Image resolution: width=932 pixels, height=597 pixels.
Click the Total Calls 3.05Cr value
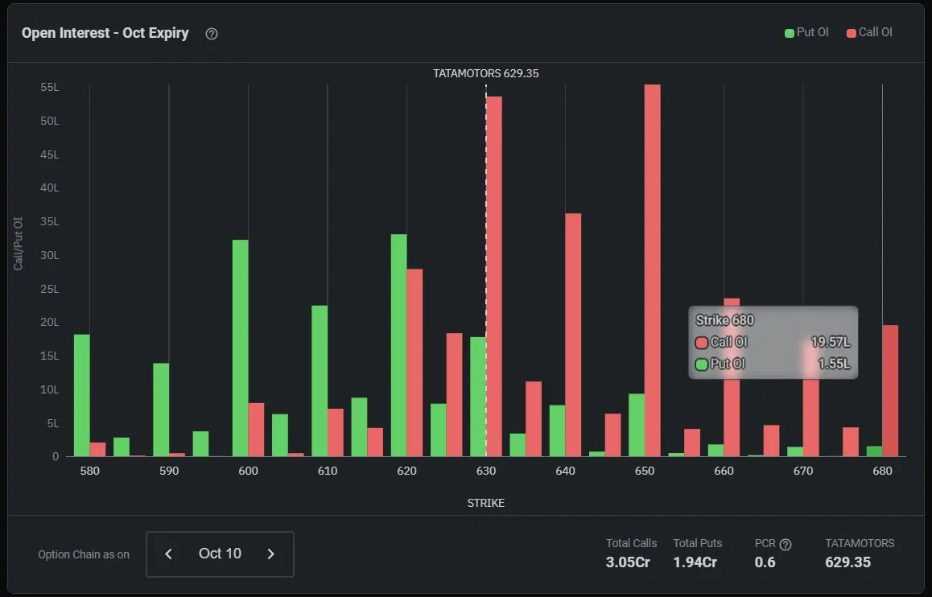tap(628, 562)
